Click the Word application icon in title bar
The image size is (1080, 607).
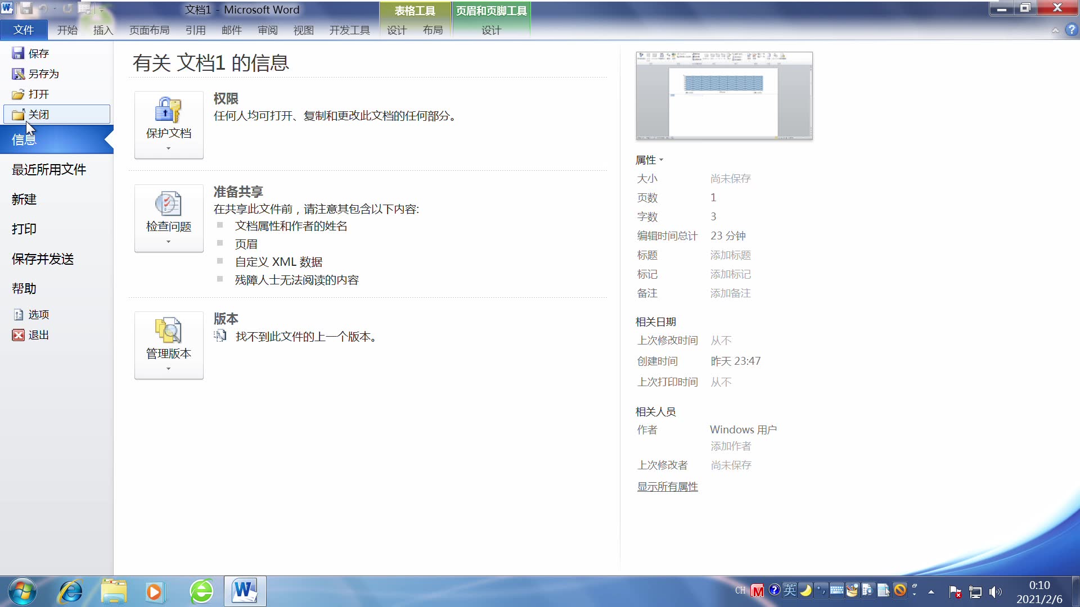click(x=7, y=8)
